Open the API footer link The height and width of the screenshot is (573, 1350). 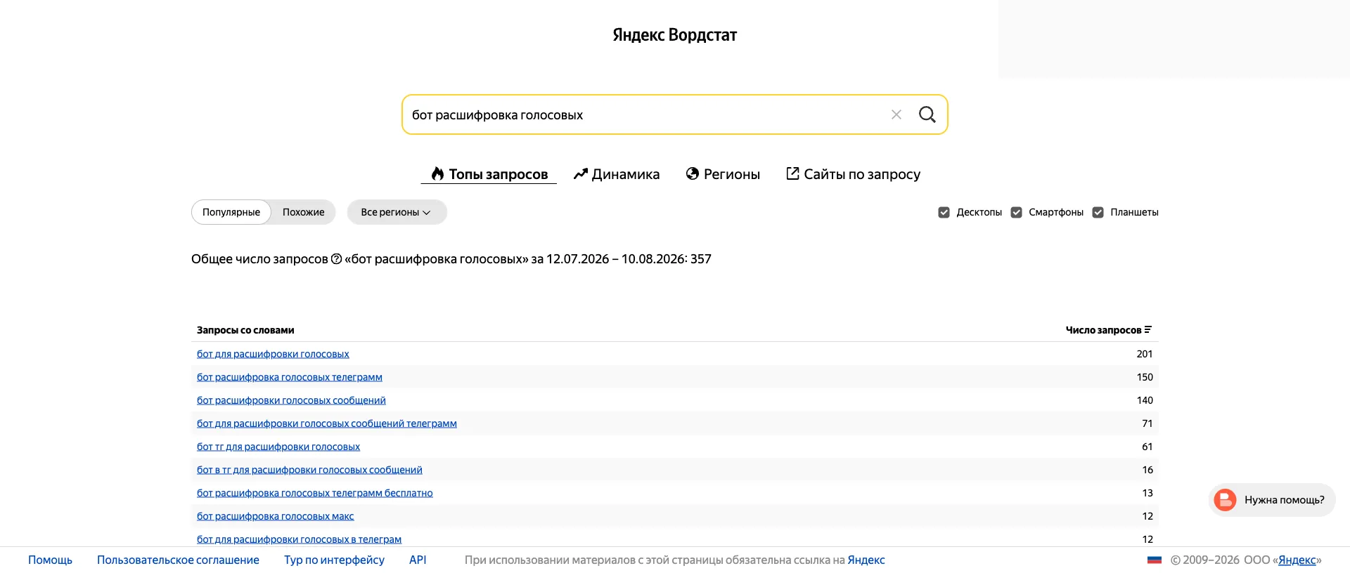(x=418, y=560)
